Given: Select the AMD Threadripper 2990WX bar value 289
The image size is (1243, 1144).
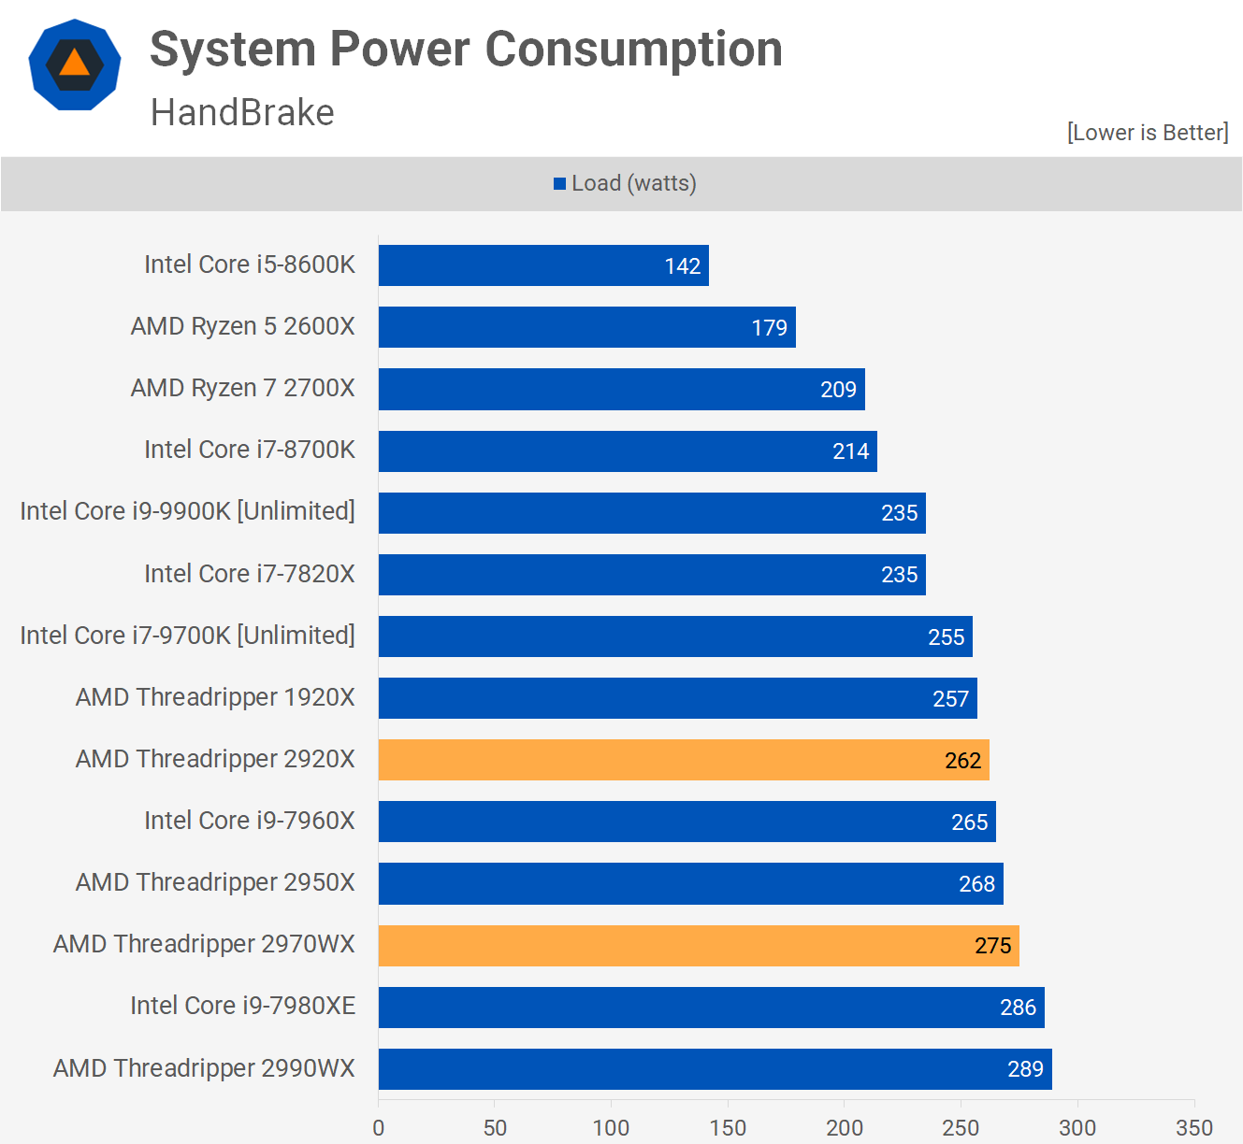Looking at the screenshot, I should (1025, 1069).
